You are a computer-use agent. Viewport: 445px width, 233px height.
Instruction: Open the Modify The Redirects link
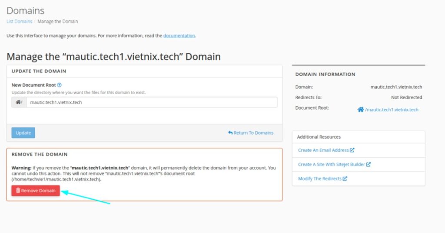tap(319, 178)
